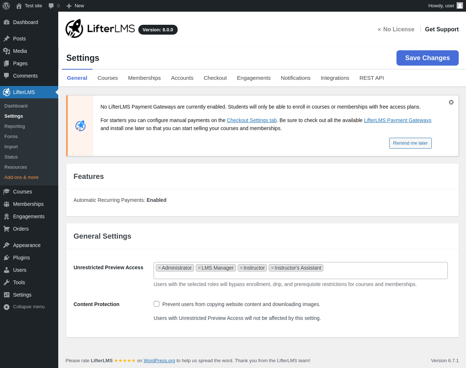Click the Test site home icon
This screenshot has height=368, width=466.
click(x=19, y=6)
